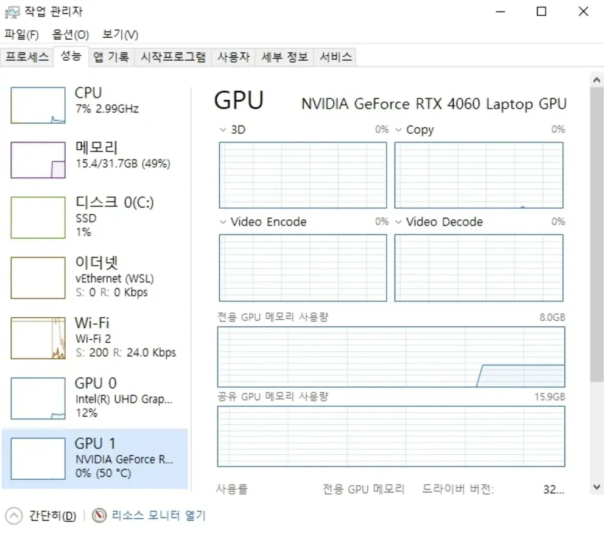
Task: Click the Video Decode usage graph
Action: [479, 268]
